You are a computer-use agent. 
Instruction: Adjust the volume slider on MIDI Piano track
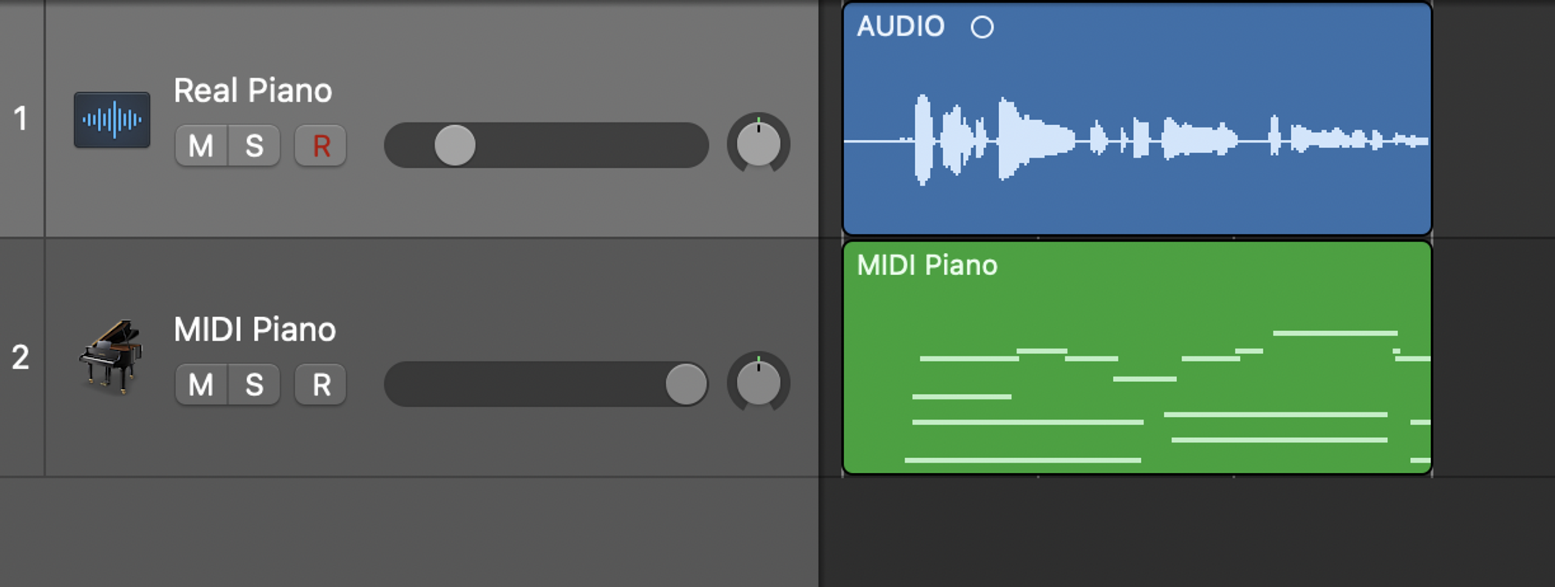(685, 383)
